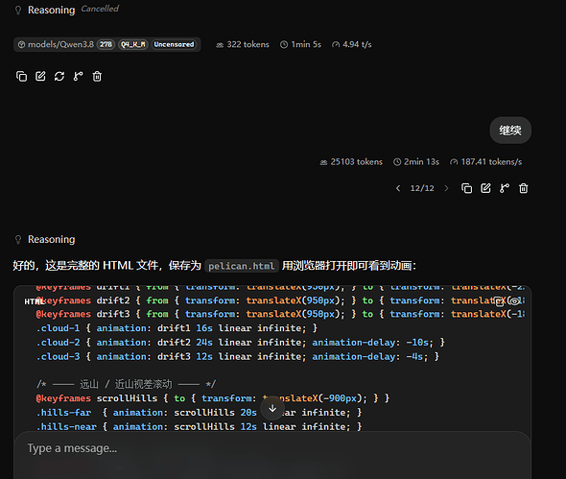Jump to bottom with down-arrow button
566x479 pixels.
(x=272, y=409)
